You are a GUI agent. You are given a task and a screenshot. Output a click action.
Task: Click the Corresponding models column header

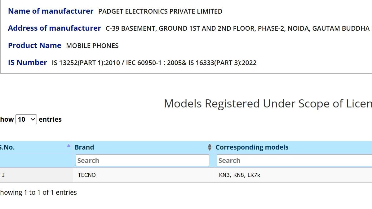coord(252,147)
